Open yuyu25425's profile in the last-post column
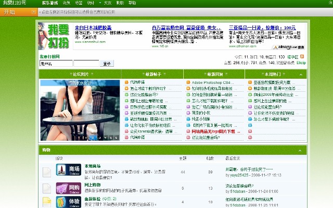 239,175
